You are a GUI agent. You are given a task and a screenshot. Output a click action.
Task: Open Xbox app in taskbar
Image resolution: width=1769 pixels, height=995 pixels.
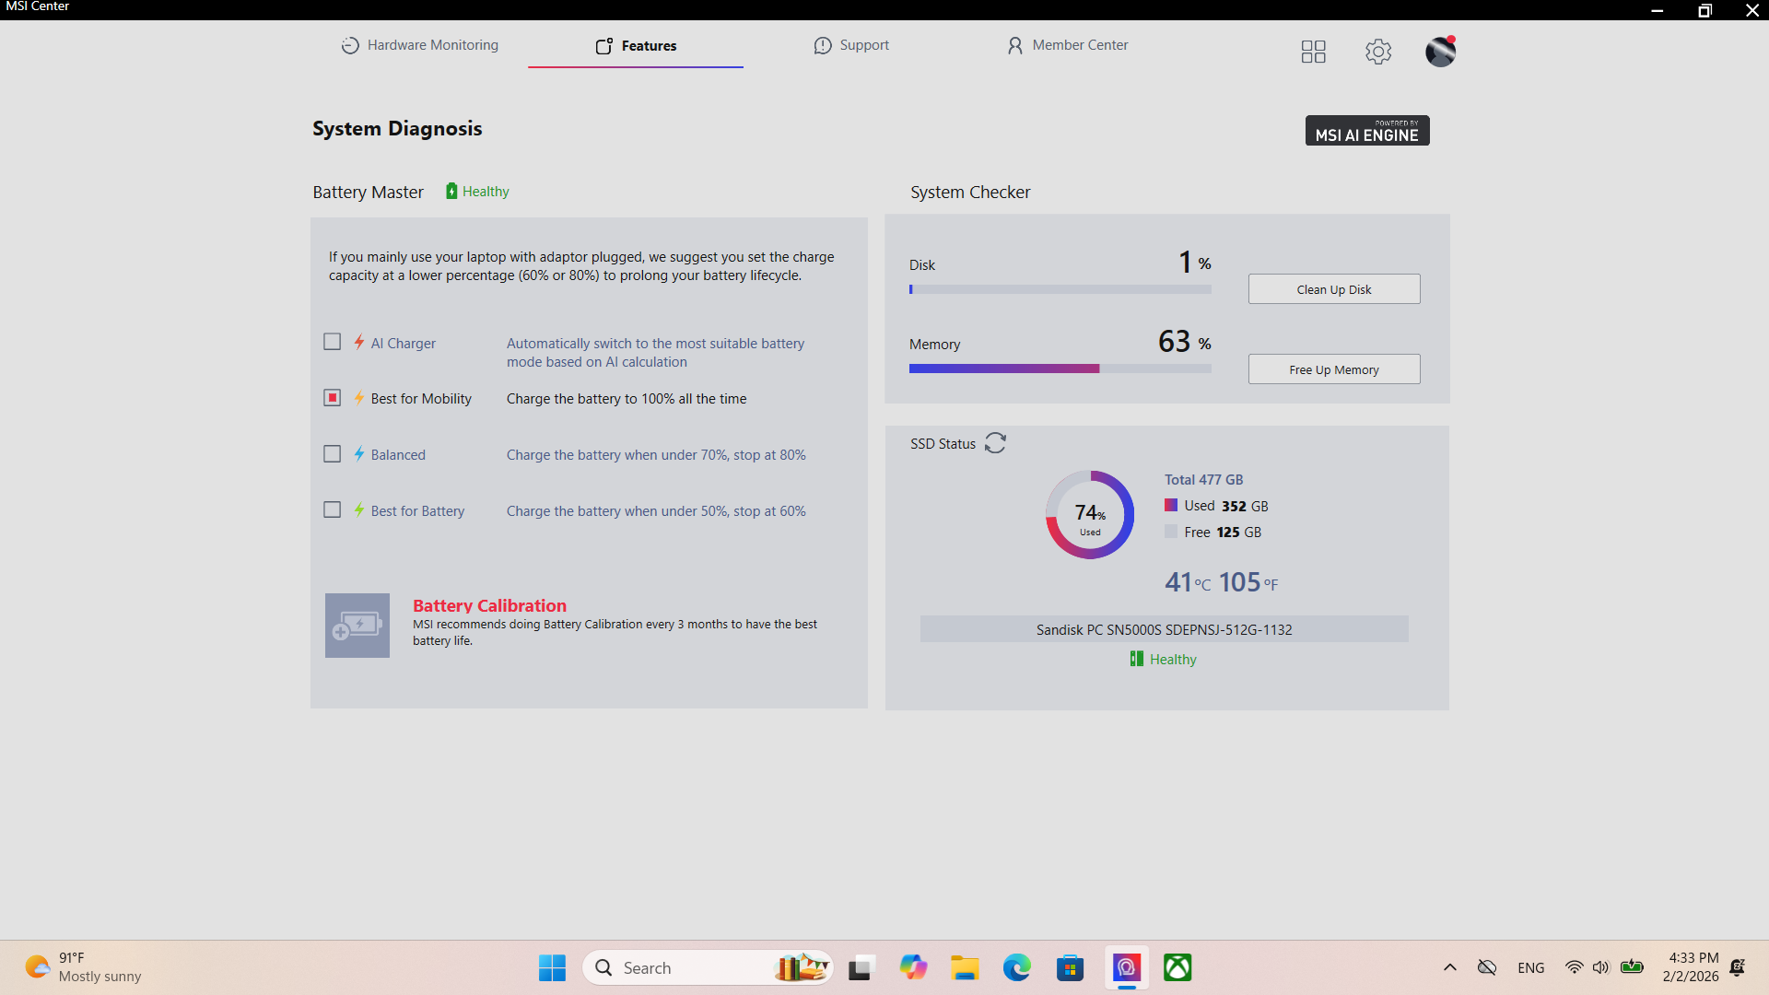click(1177, 967)
